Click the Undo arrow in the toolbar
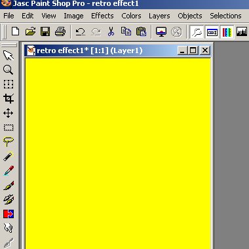The width and height of the screenshot is (249, 249). 81,32
